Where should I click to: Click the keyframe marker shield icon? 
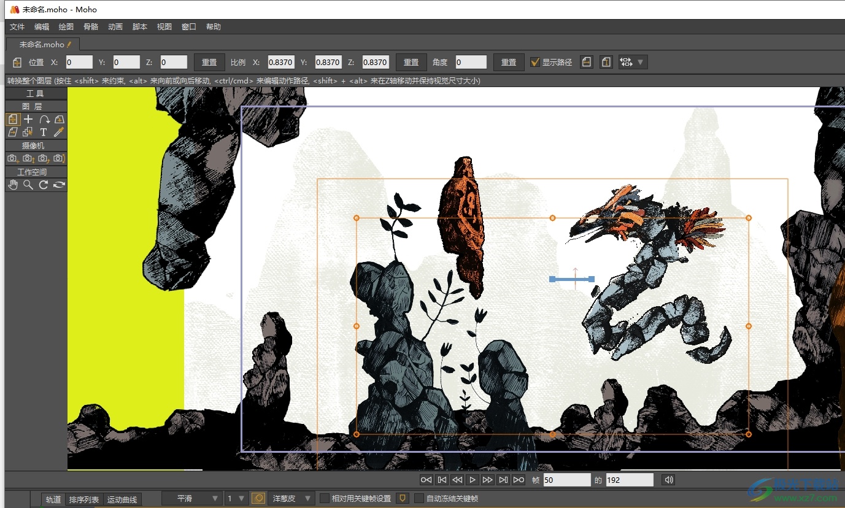click(403, 498)
